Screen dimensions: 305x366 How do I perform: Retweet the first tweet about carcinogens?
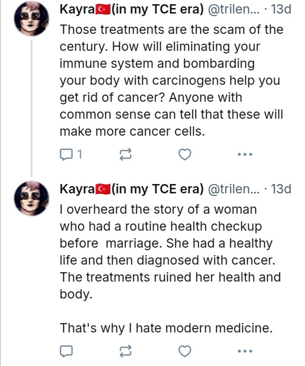(125, 155)
